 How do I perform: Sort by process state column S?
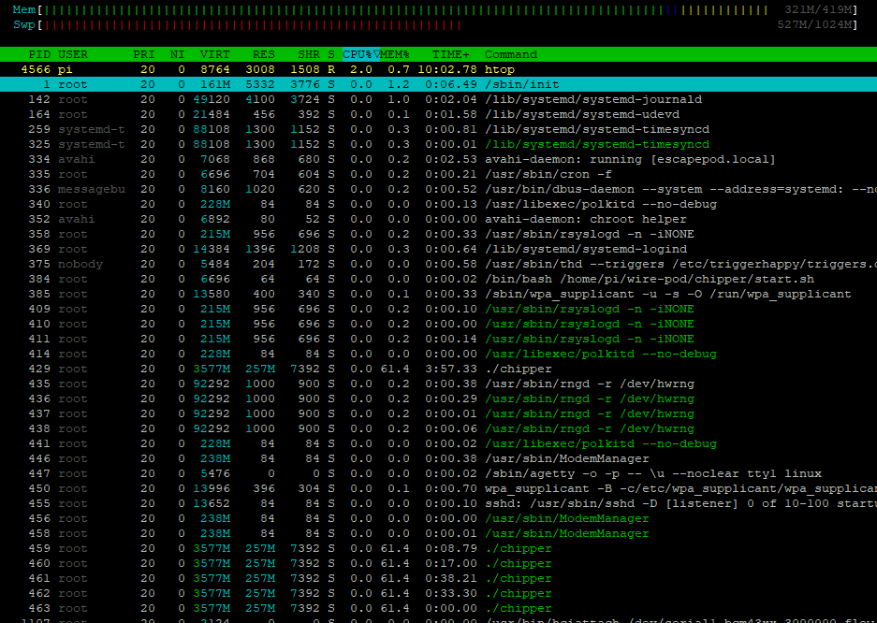tap(329, 53)
